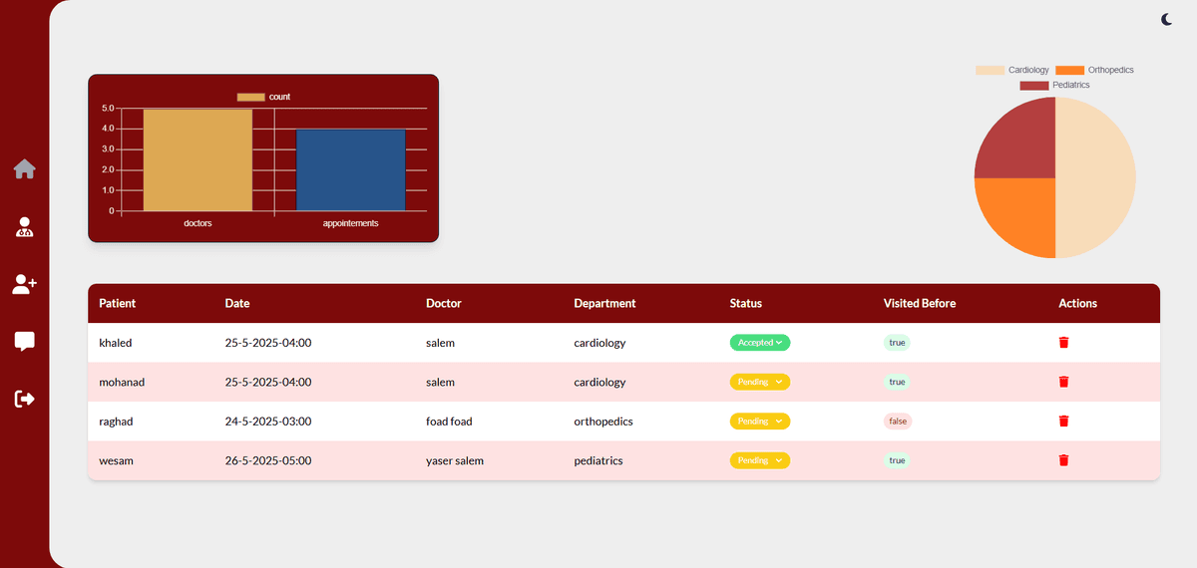Delete mohanad's appointment with trash icon
Image resolution: width=1197 pixels, height=568 pixels.
[x=1063, y=382]
